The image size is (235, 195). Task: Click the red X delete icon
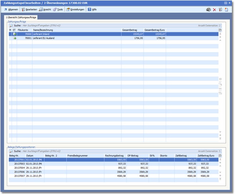(215, 10)
